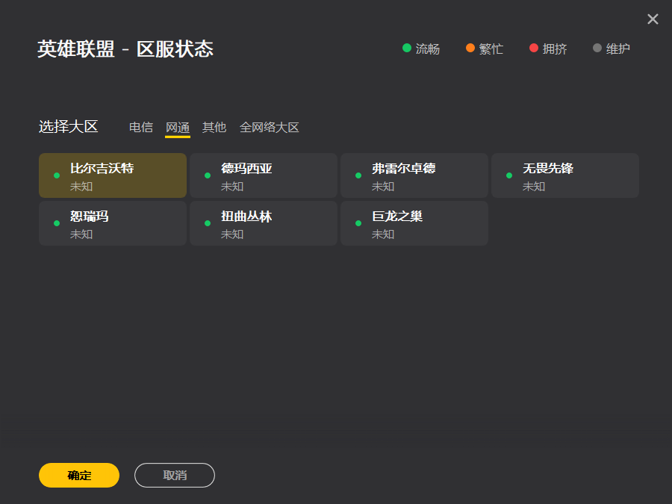The image size is (672, 504).
Task: Select the 巨龙之巢 server card
Action: click(414, 223)
